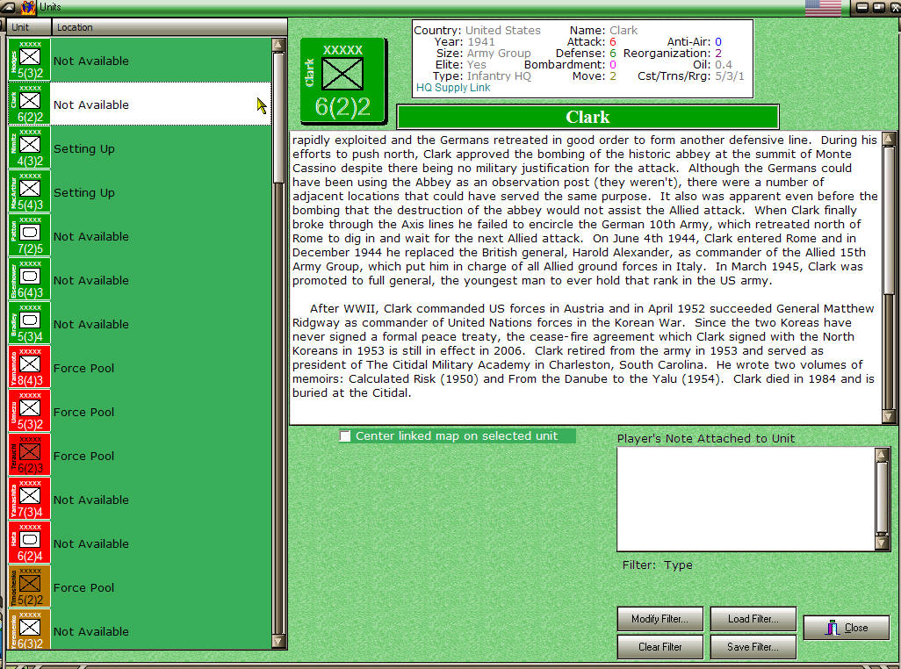Select the Terauchi 6(2)3 red counter
The image size is (901, 669).
29,455
